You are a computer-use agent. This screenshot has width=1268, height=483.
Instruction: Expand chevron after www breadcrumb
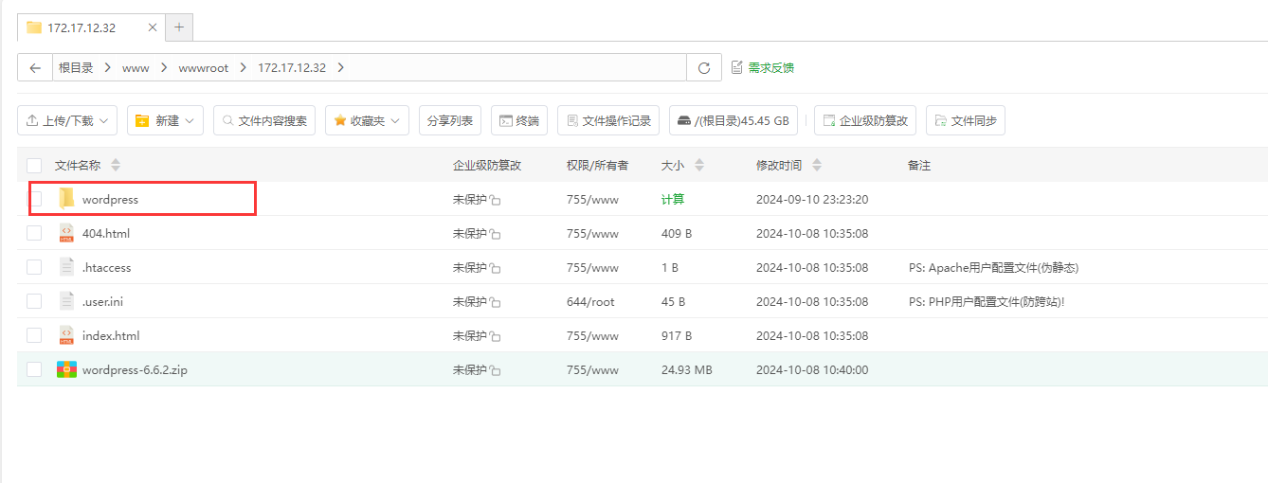coord(164,67)
